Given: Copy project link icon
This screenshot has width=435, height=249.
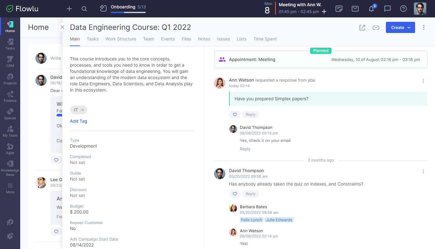Looking at the screenshot, I should click(376, 27).
